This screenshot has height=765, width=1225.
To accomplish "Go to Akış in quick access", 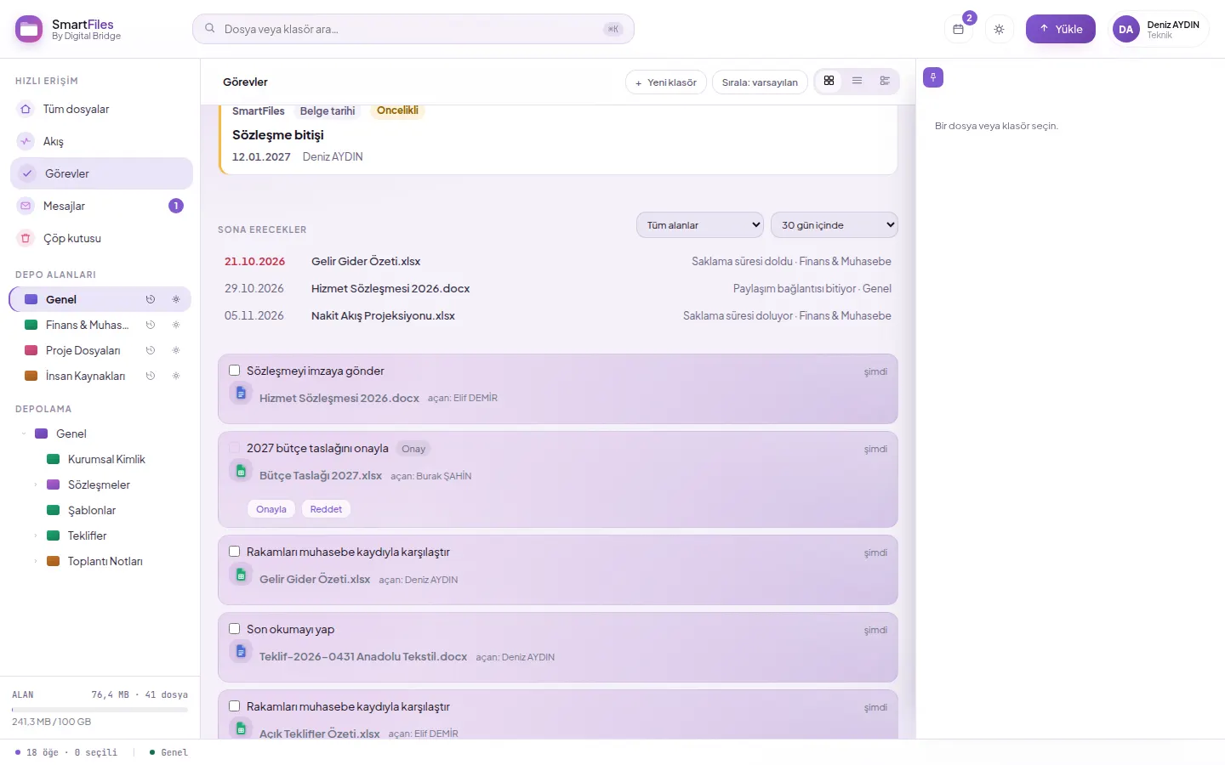I will 101,141.
